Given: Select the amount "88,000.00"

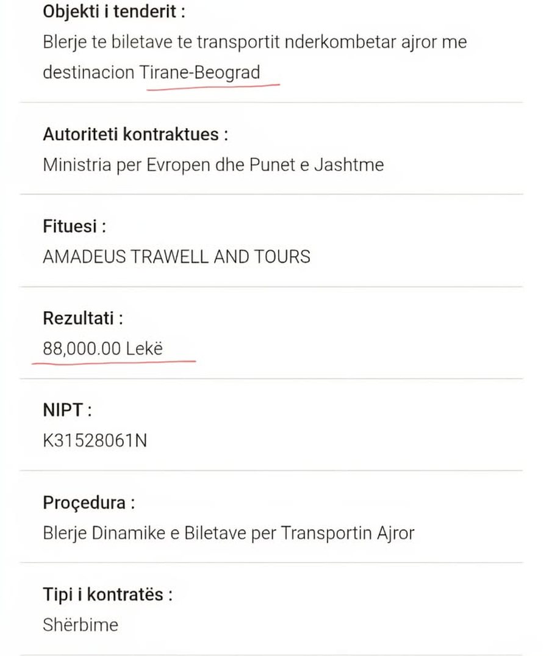Looking at the screenshot, I should click(x=82, y=349).
